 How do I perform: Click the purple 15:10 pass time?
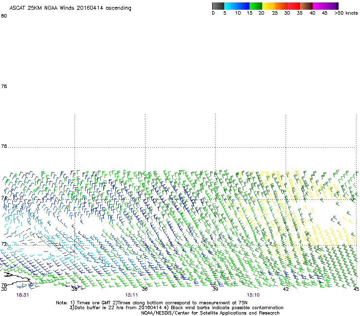[x=253, y=295]
